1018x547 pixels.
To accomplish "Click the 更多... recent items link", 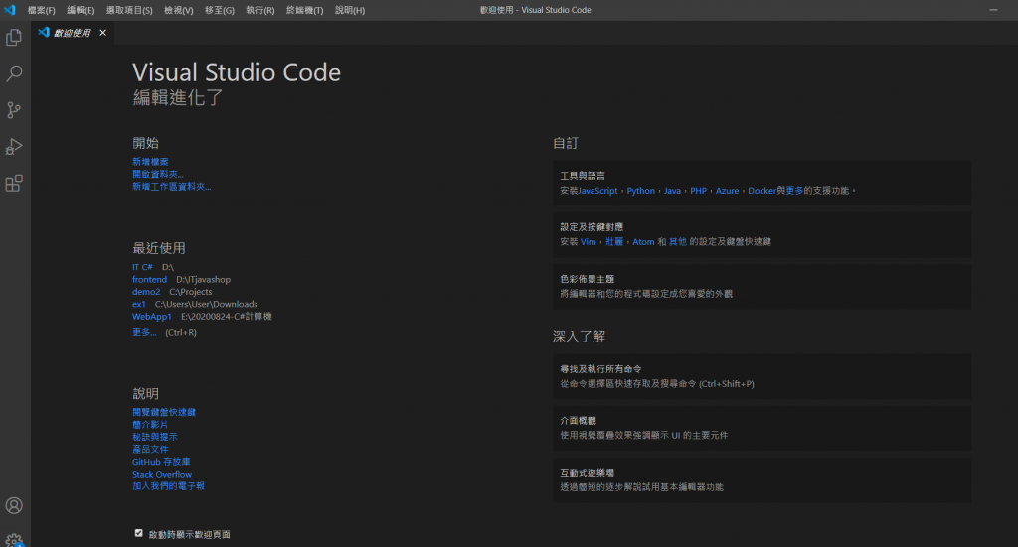I will (x=144, y=332).
